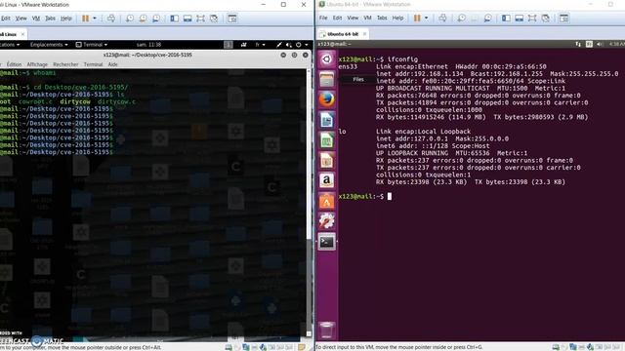Select the Ubuntu 64-bit VM tab
625x351 pixels.
(343, 34)
